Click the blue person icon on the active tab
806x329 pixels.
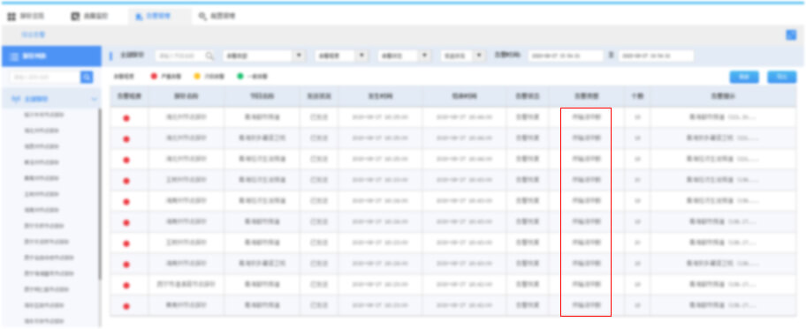pos(139,17)
